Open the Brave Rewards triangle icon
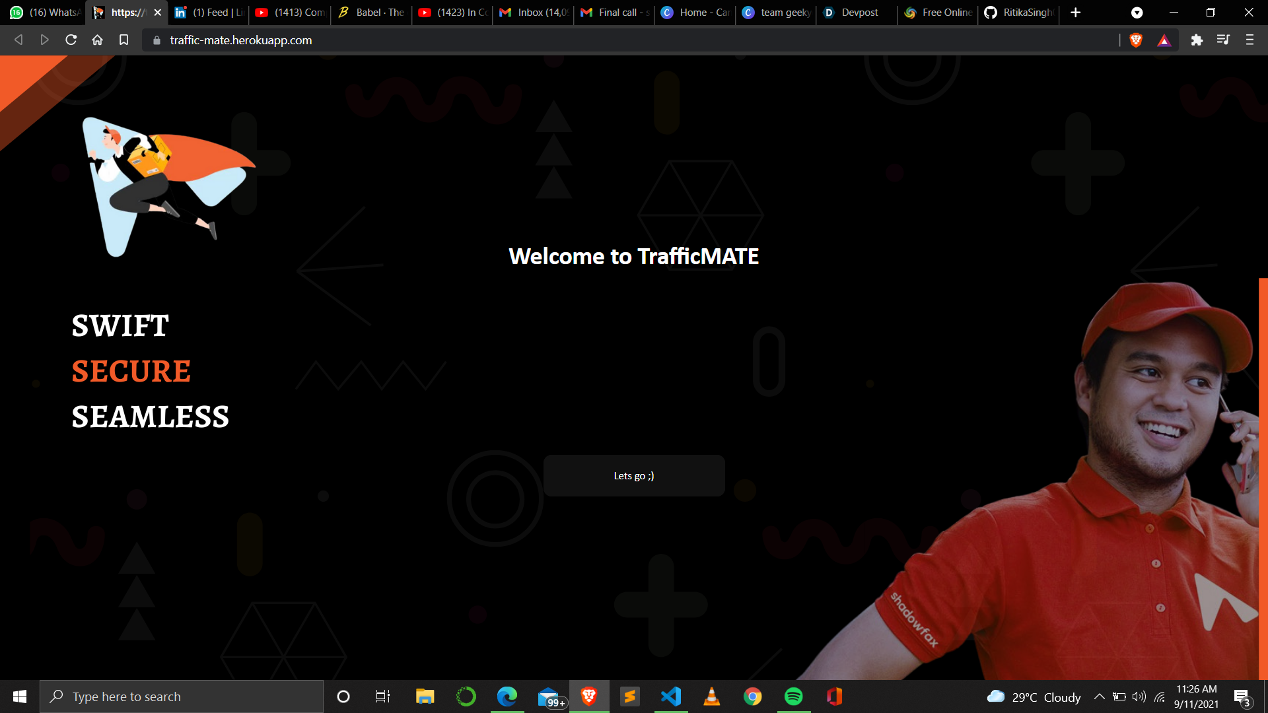Screen dimensions: 1268x713 coord(1164,41)
